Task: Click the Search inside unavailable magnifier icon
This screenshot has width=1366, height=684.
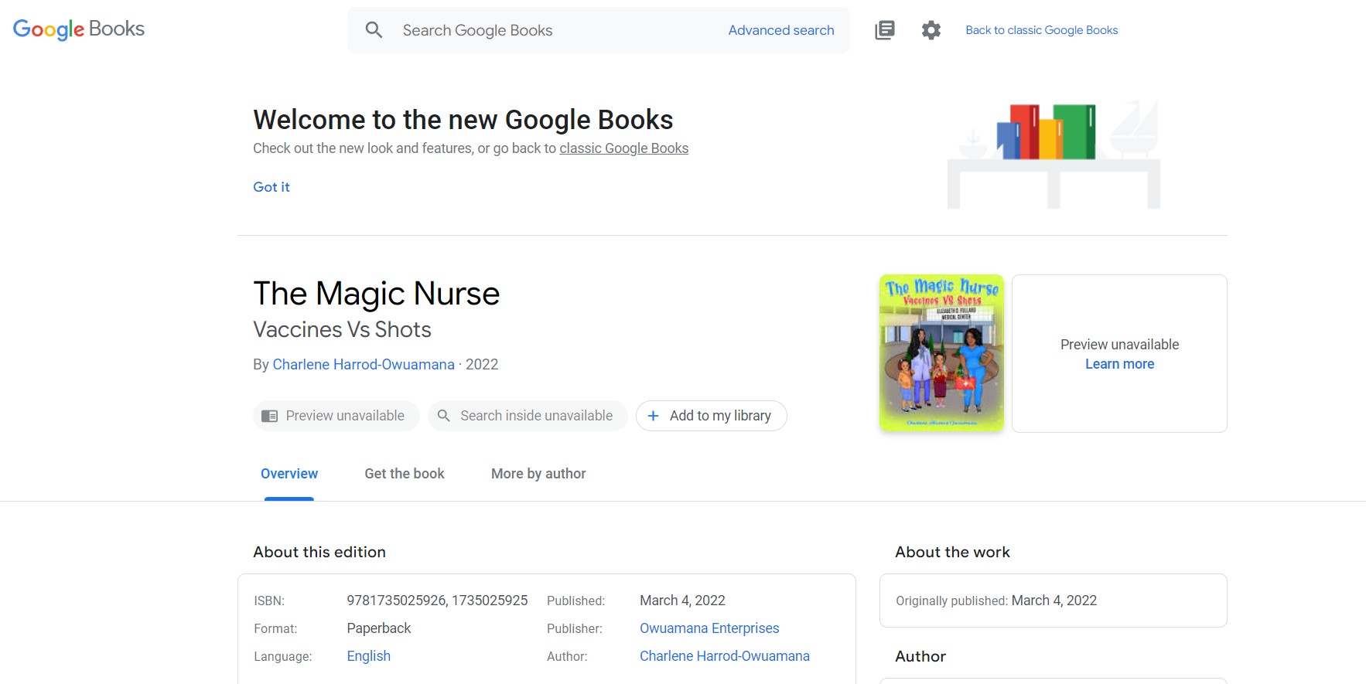Action: pyautogui.click(x=444, y=416)
